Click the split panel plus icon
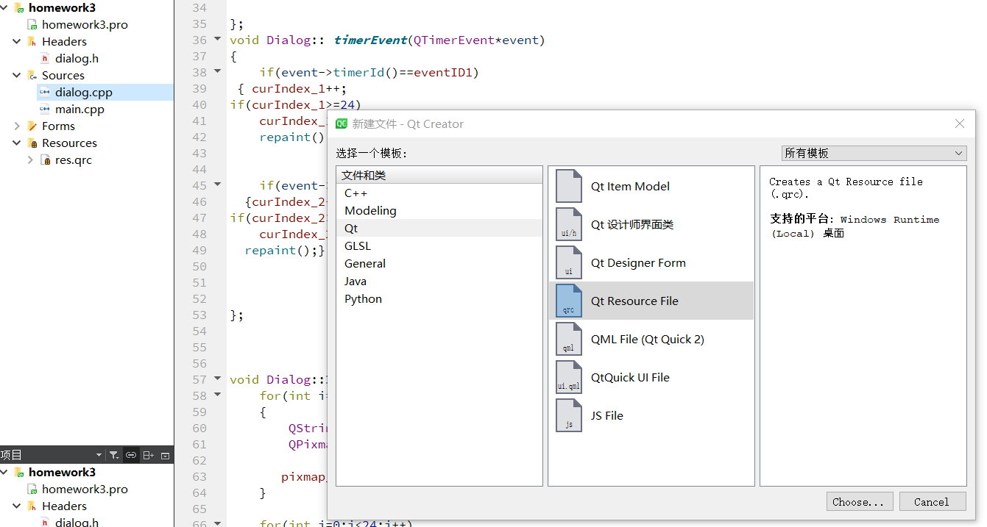Image resolution: width=987 pixels, height=527 pixels. [x=148, y=455]
